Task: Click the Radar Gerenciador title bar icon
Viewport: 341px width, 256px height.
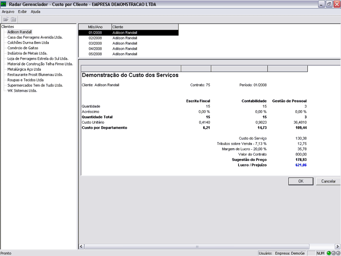Action: (4, 4)
